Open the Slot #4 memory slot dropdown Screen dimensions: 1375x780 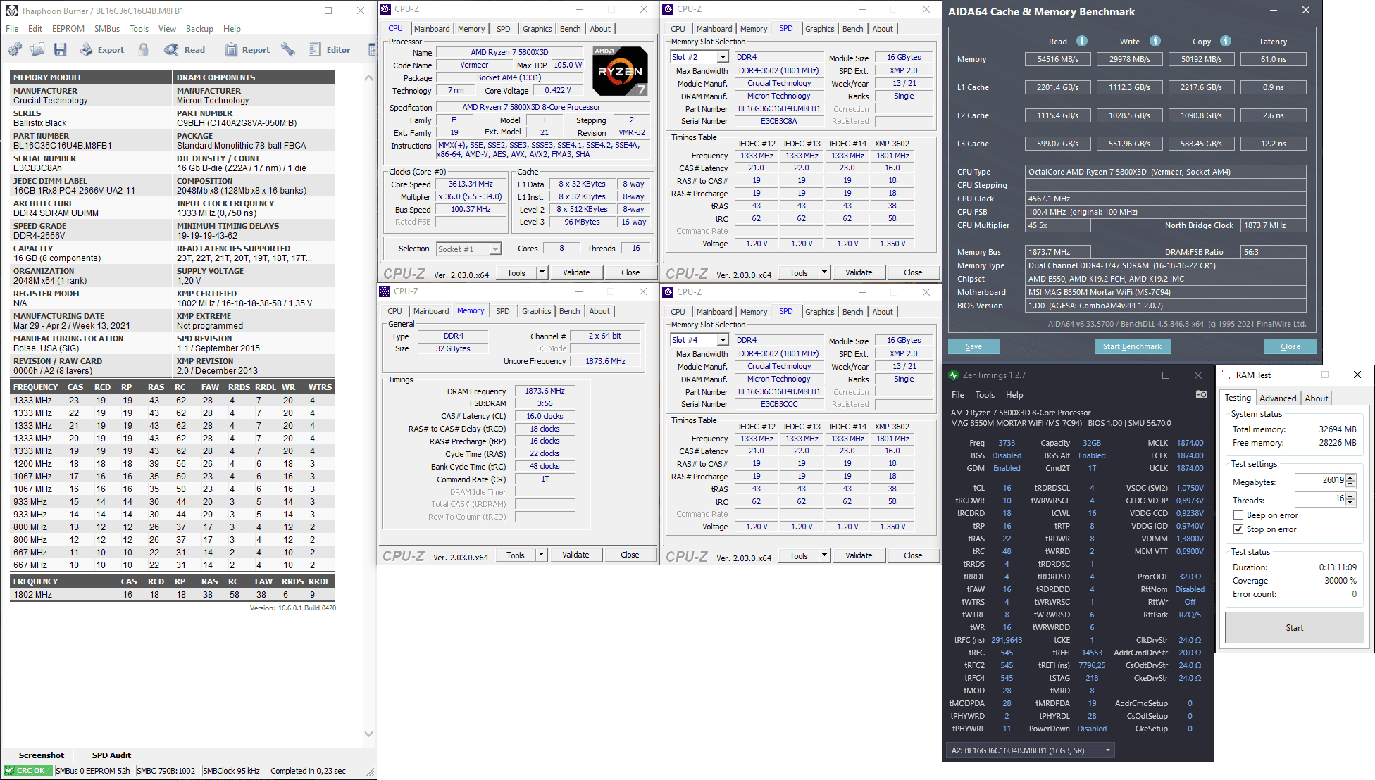[x=723, y=340]
